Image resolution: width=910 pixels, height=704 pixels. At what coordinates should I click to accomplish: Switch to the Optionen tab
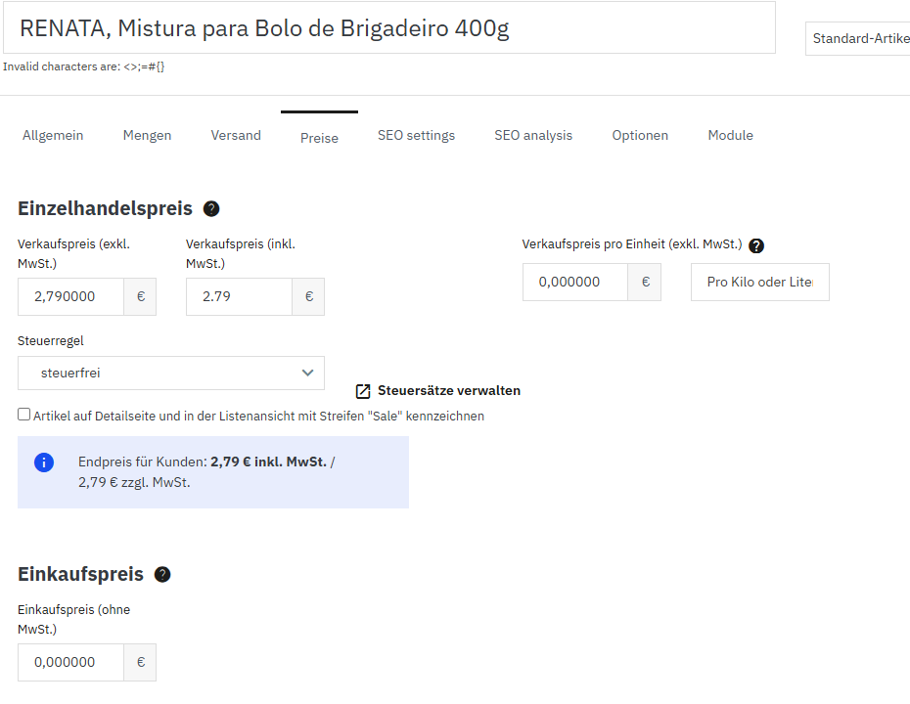[x=640, y=136]
